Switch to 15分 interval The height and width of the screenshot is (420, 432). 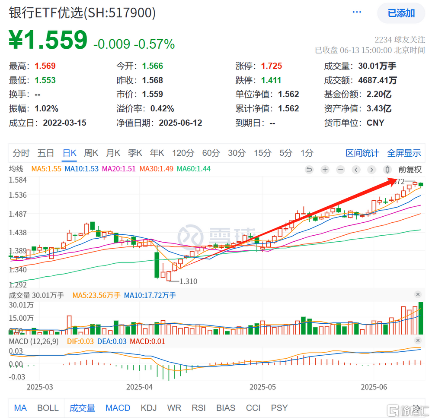[x=262, y=153]
